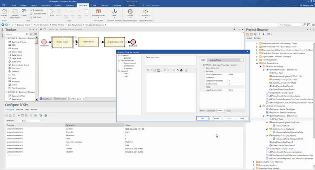The image size is (315, 170).
Task: Switch to the Simulate ribbon tab
Action: pyautogui.click(x=83, y=5)
